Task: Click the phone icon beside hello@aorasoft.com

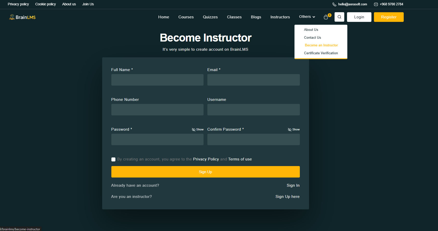Action: 334,4
